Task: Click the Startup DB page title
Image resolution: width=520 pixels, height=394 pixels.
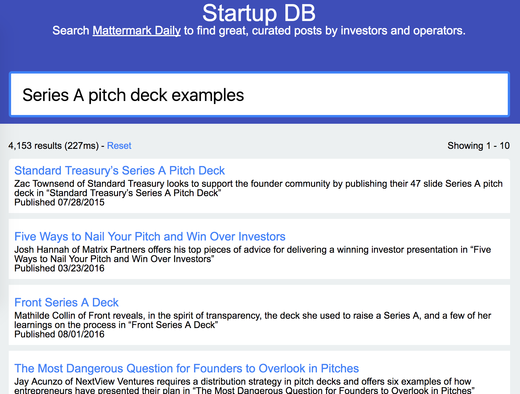Action: click(x=259, y=13)
